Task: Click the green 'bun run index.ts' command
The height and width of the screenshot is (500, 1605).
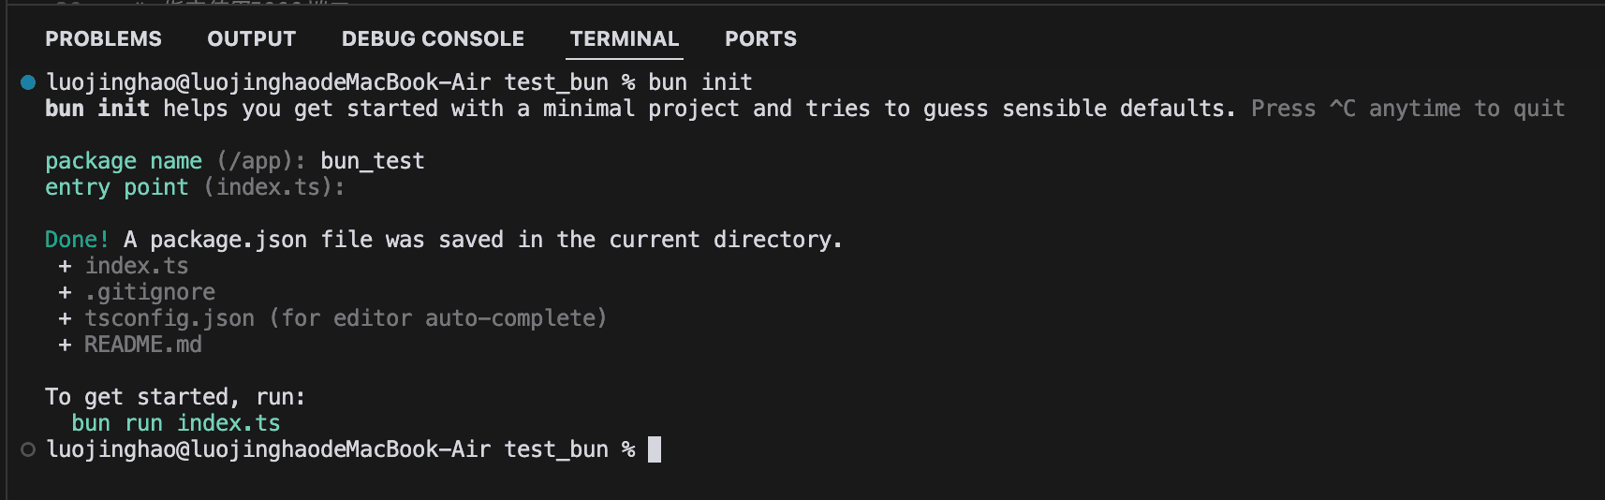Action: click(x=175, y=423)
